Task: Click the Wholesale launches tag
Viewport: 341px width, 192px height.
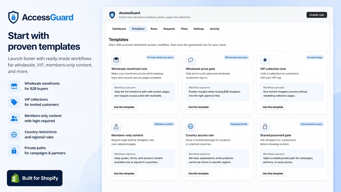Action: (x=236, y=58)
